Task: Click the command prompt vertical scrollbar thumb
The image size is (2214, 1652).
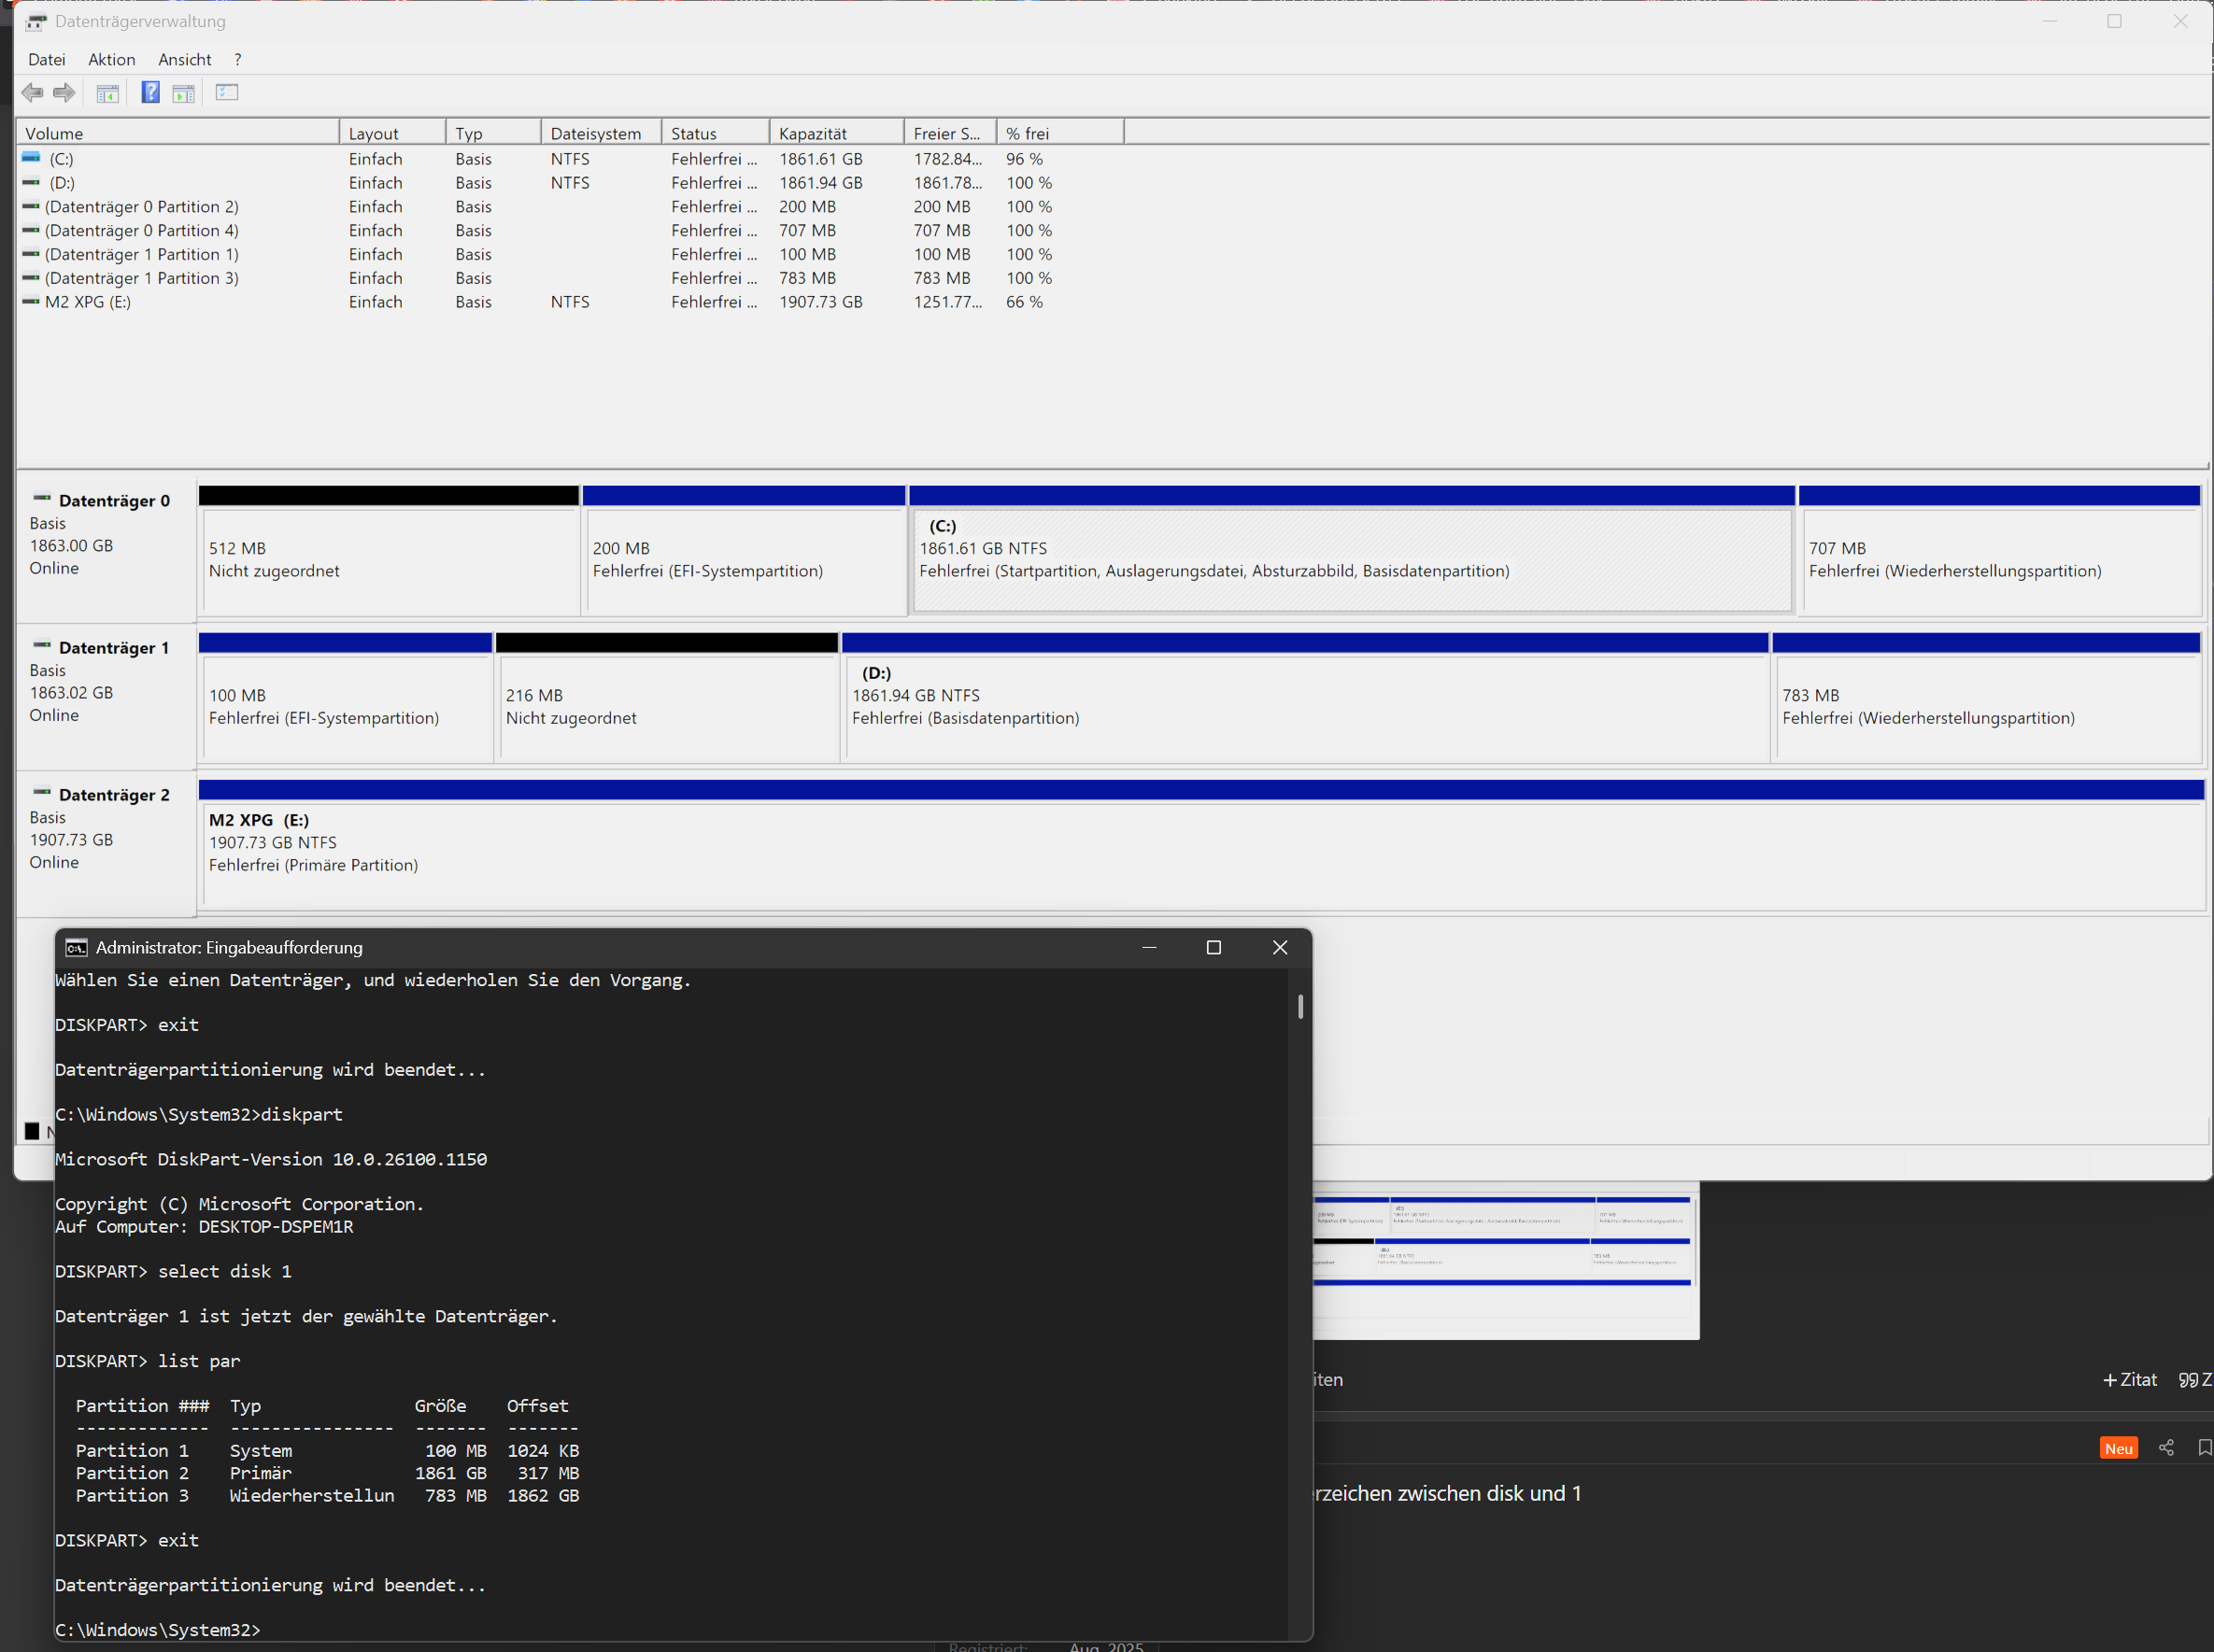Action: (1300, 1006)
